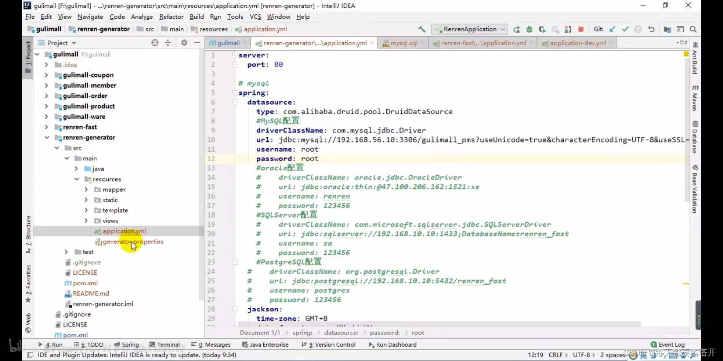Open the Refactor menu
The width and height of the screenshot is (723, 361).
tap(171, 17)
